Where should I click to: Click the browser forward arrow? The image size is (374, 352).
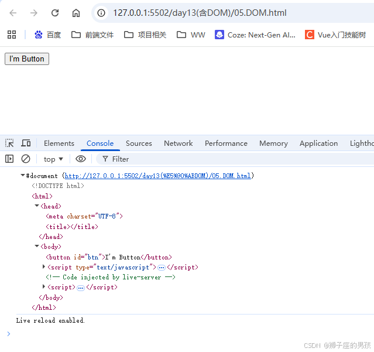click(x=34, y=13)
